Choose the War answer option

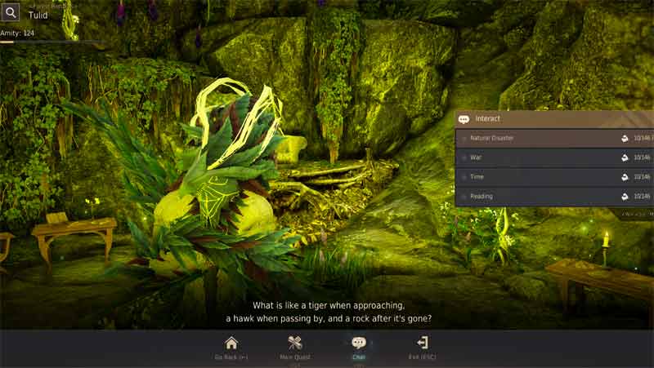[554, 157]
